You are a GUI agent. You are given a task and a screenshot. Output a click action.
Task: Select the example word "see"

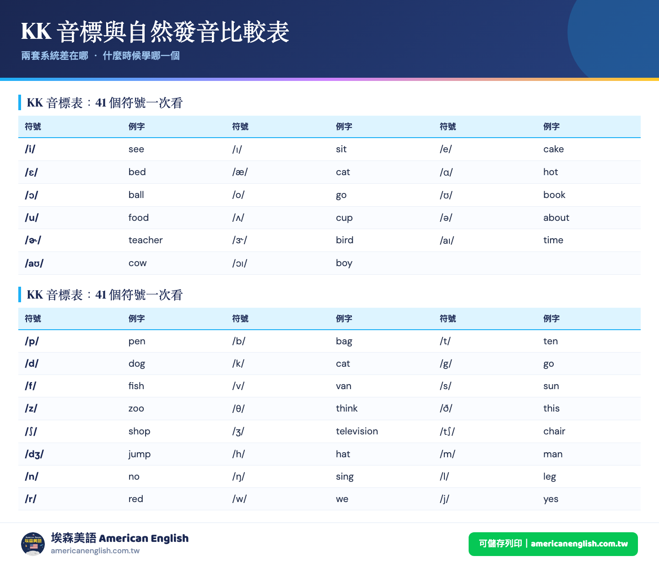coord(136,149)
